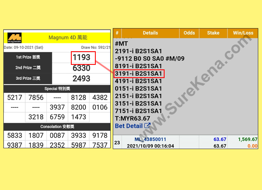Select 3rd Prize number 2493

(81, 78)
